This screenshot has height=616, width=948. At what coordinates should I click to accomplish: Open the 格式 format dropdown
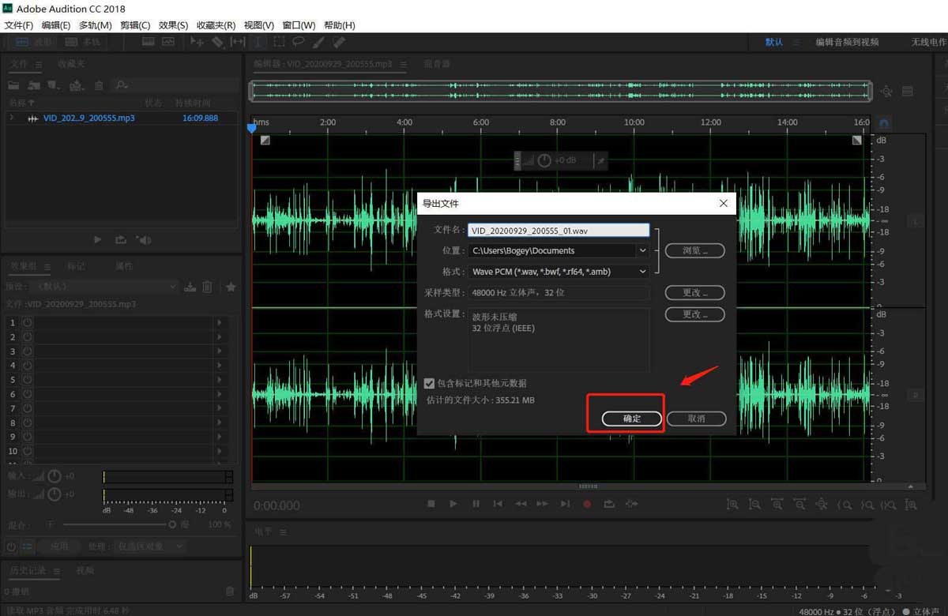642,271
